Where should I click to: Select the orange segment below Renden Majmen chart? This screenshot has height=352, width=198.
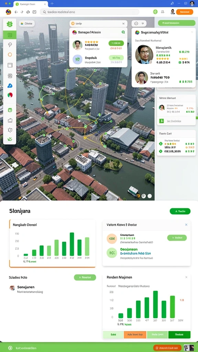[x=135, y=334]
